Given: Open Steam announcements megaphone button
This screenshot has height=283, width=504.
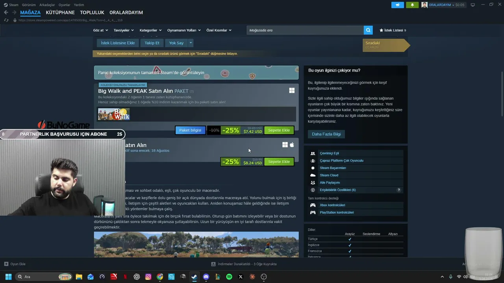Looking at the screenshot, I should click(x=398, y=5).
